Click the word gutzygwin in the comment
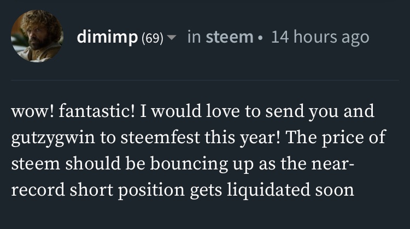 [x=53, y=138]
